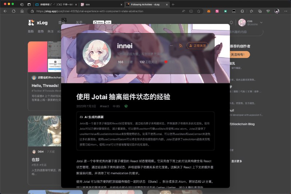Open new browser tab with plus icon

[x=173, y=4]
